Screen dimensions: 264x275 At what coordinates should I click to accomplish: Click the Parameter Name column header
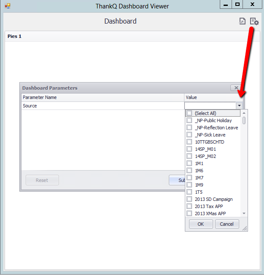[x=103, y=97]
